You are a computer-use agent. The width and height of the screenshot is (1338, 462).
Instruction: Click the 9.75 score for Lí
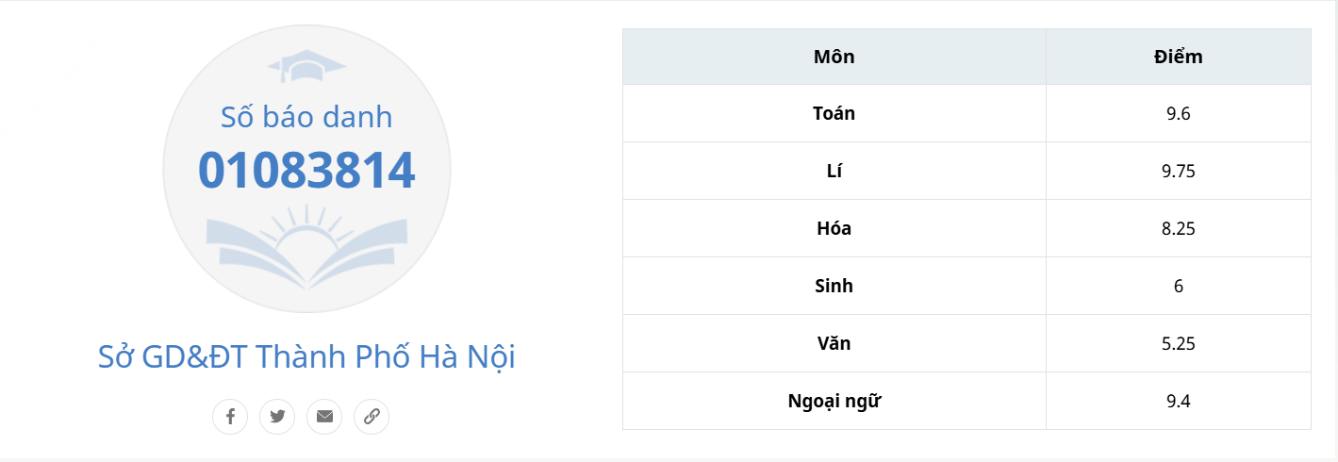1178,172
